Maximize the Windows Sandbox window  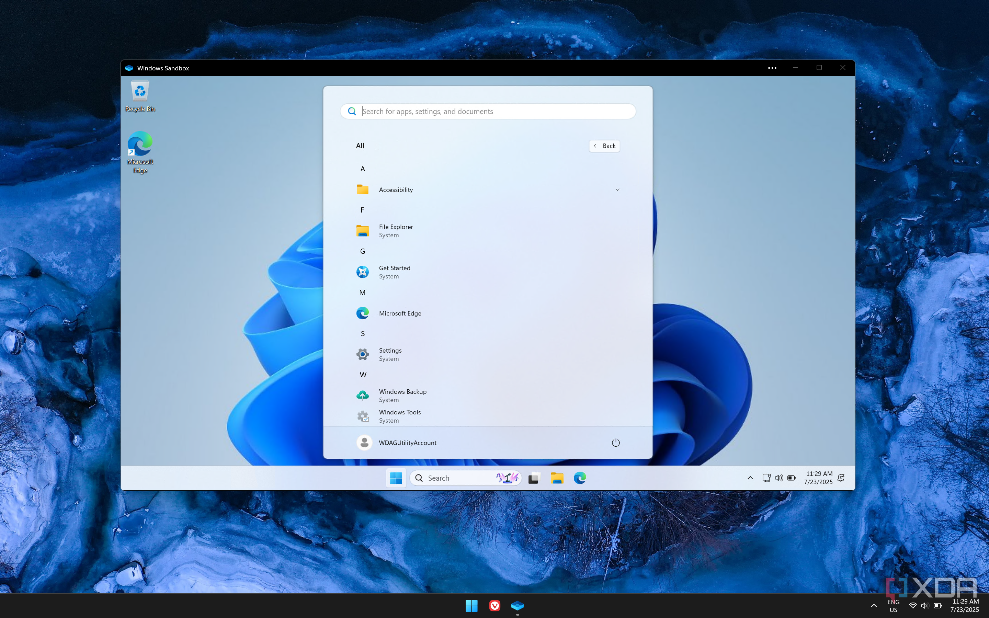pos(819,68)
